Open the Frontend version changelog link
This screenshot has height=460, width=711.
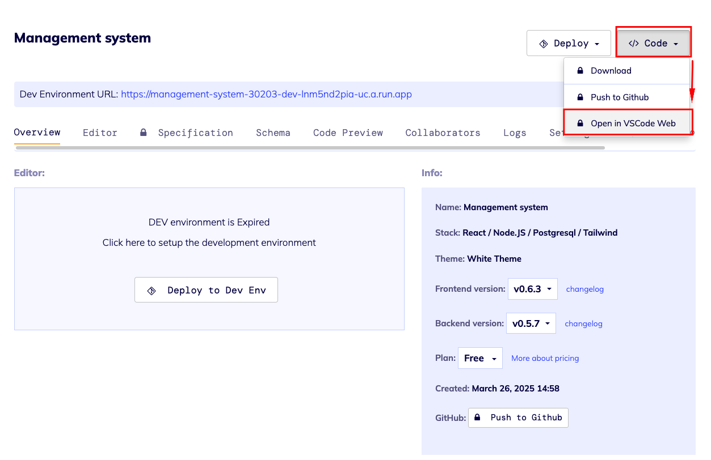point(584,289)
